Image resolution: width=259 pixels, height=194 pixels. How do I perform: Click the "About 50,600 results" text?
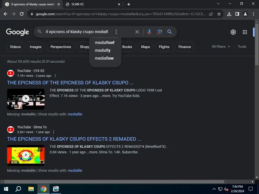pyautogui.click(x=36, y=62)
